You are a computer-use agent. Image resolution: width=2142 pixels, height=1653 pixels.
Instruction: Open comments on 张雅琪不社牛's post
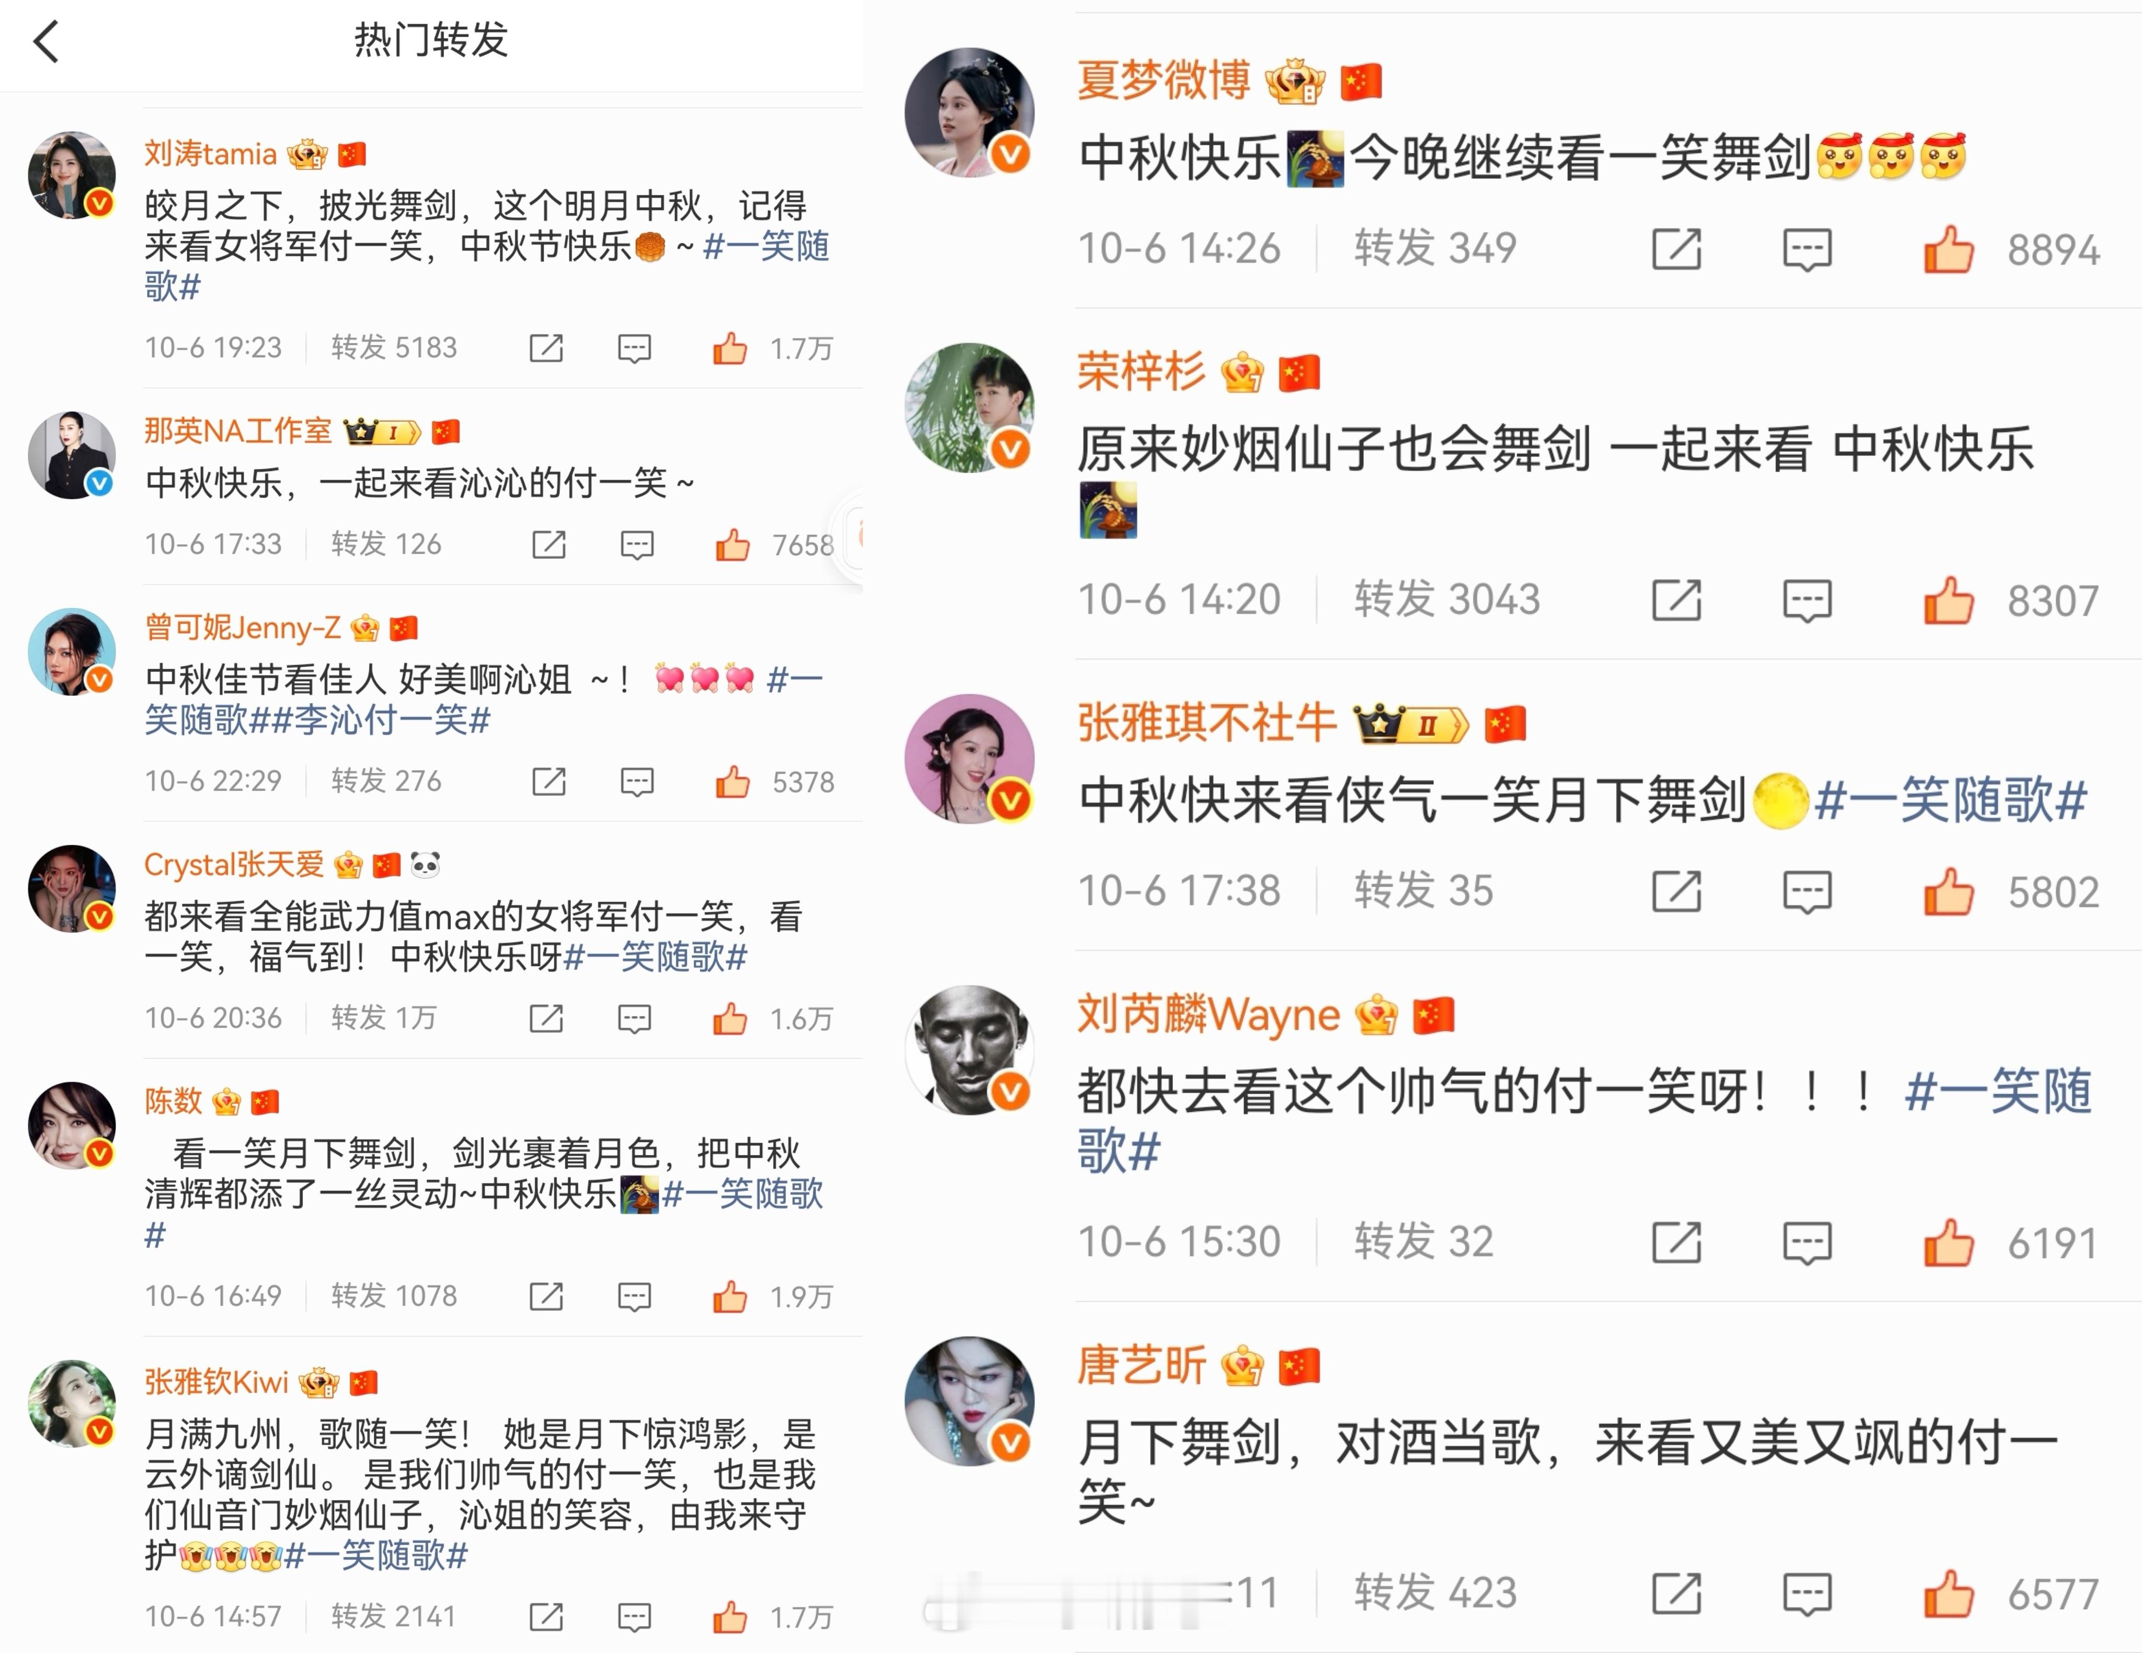1807,892
